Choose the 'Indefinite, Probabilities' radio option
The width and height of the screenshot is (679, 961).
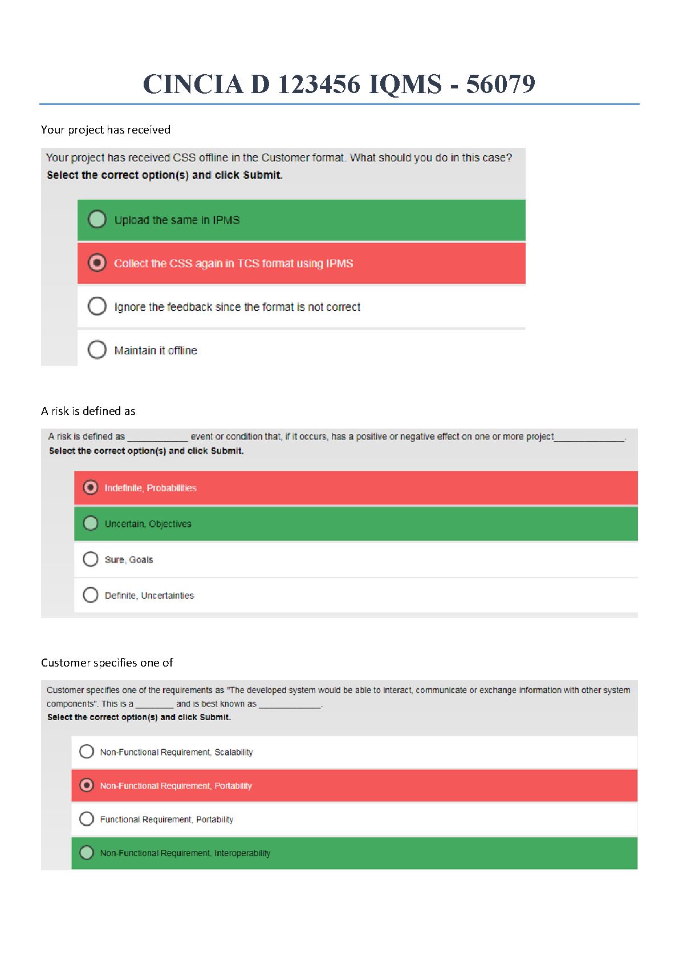91,487
